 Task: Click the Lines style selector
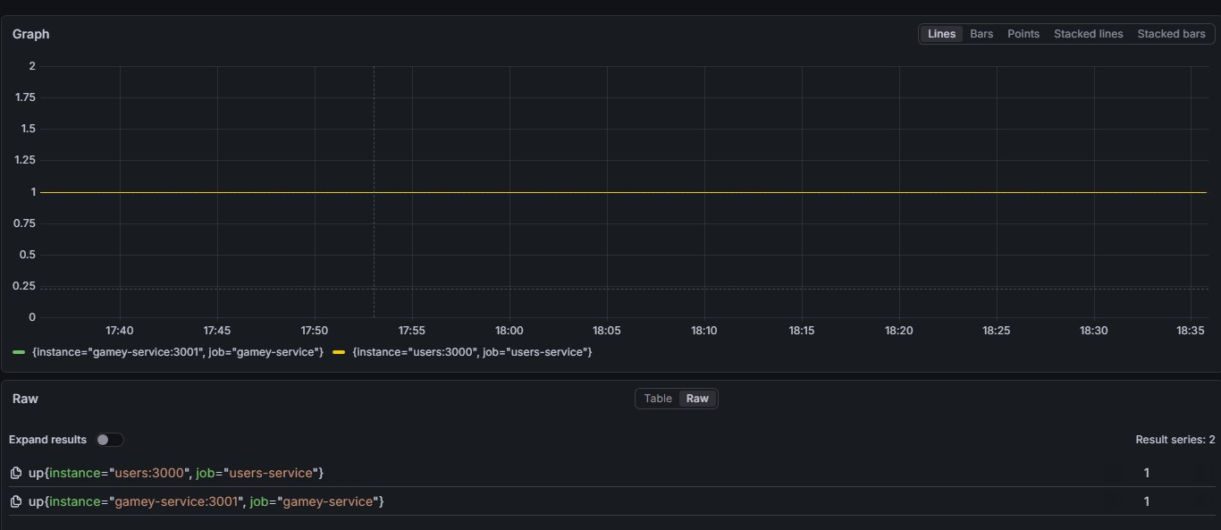(941, 33)
